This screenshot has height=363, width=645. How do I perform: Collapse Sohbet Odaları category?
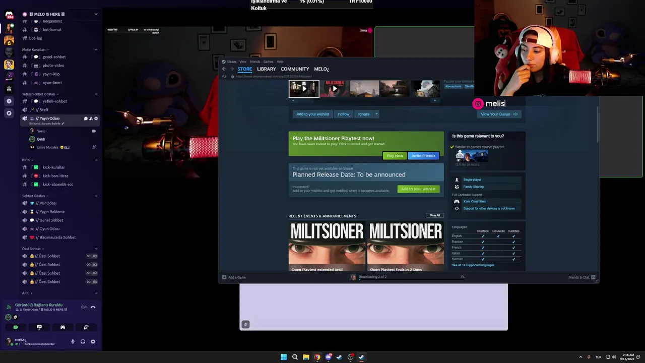pos(35,196)
